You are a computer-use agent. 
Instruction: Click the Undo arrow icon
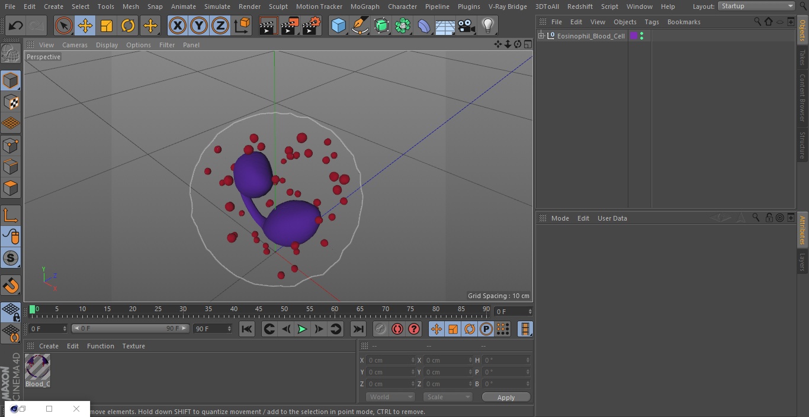pyautogui.click(x=15, y=25)
